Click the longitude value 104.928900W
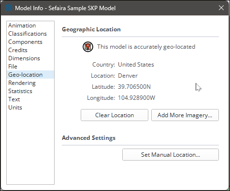This screenshot has height=191, width=230. point(137,98)
